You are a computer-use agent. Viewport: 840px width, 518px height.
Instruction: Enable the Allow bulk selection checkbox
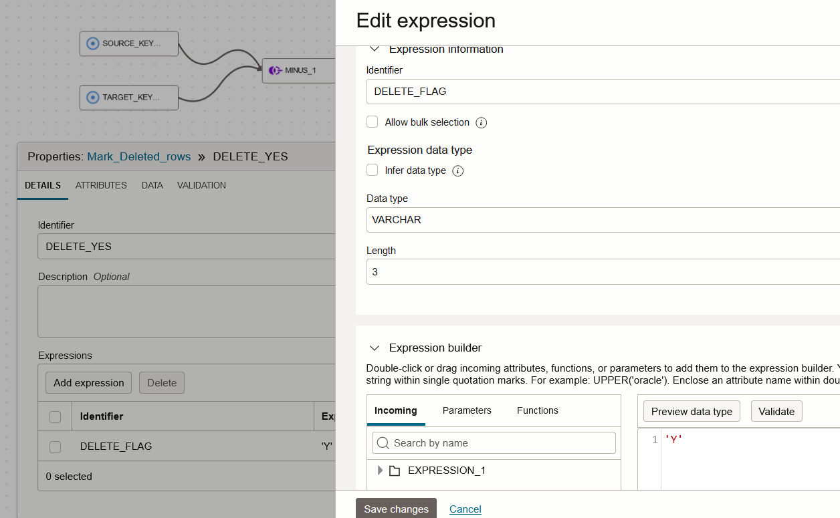(x=372, y=122)
